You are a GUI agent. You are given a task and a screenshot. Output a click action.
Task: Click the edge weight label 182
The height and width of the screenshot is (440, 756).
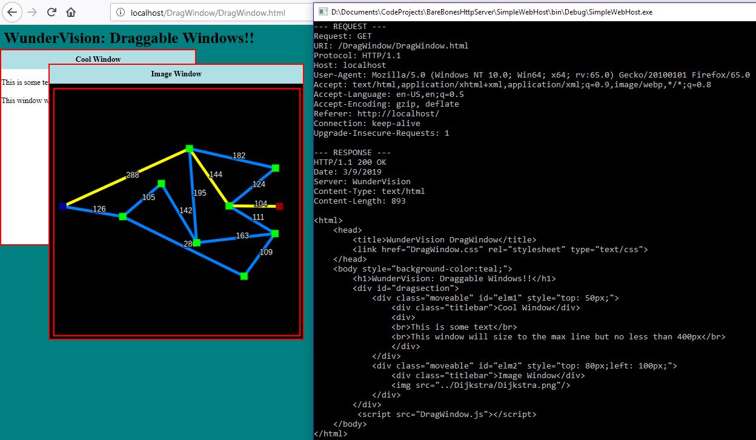coord(239,156)
